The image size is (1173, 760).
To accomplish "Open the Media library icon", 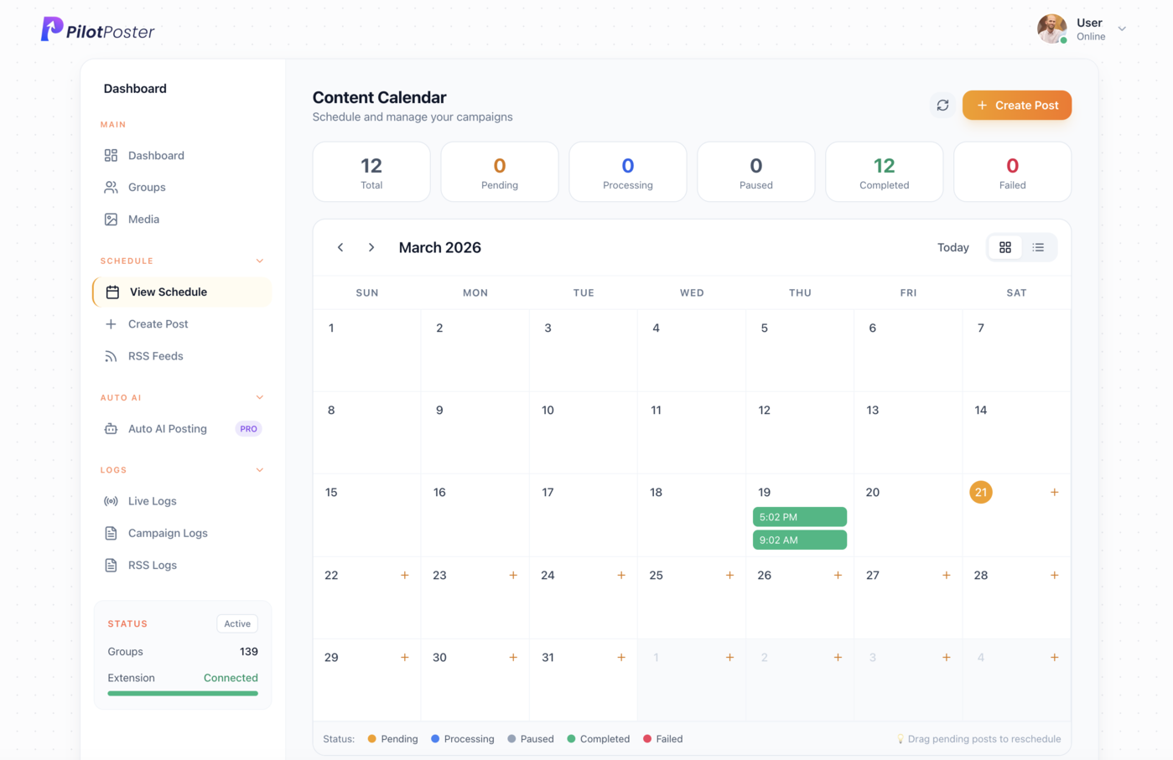I will (x=111, y=219).
